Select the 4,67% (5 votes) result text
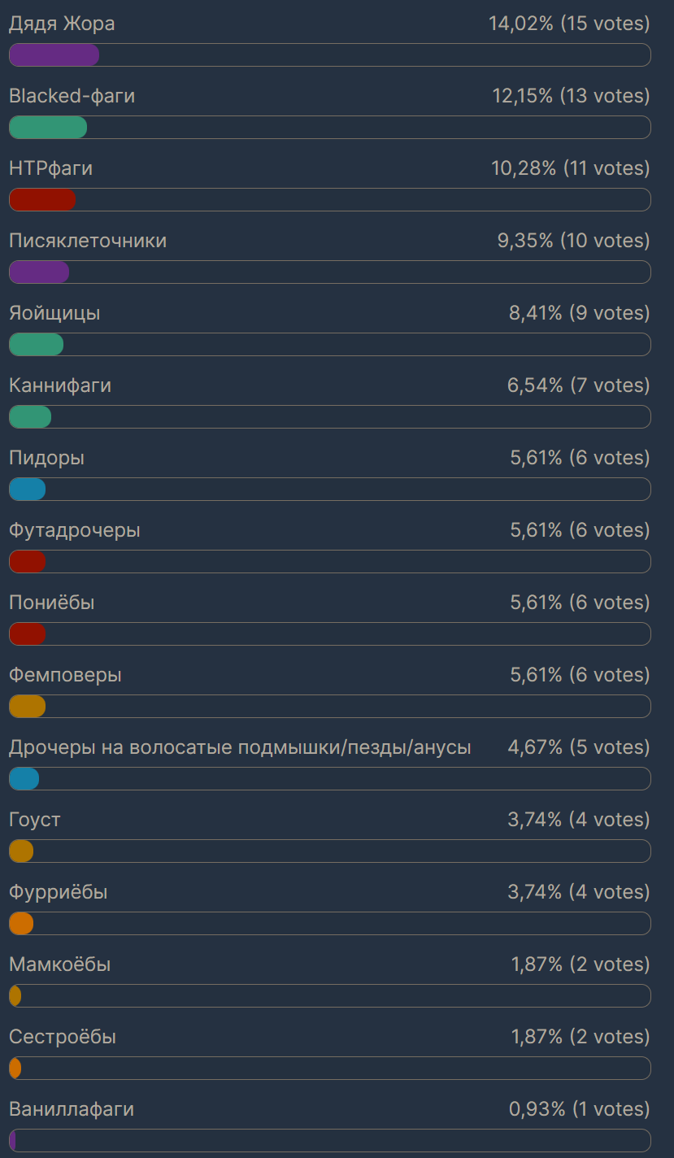Image resolution: width=674 pixels, height=1158 pixels. pos(579,748)
